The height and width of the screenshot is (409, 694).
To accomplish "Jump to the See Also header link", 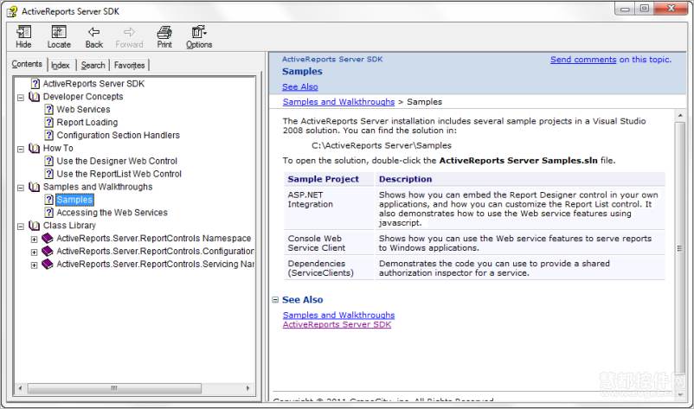I will point(300,86).
